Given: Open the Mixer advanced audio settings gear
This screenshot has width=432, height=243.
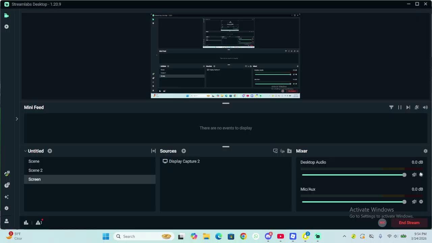Looking at the screenshot, I should [425, 151].
